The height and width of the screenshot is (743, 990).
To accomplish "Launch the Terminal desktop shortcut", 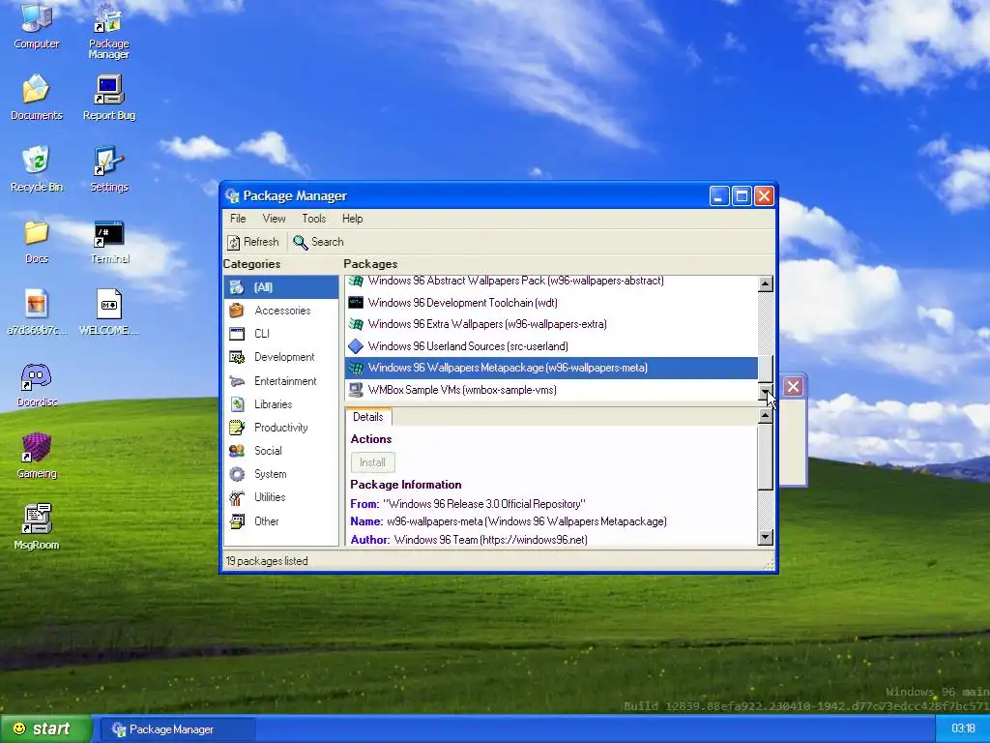I will coord(108,241).
